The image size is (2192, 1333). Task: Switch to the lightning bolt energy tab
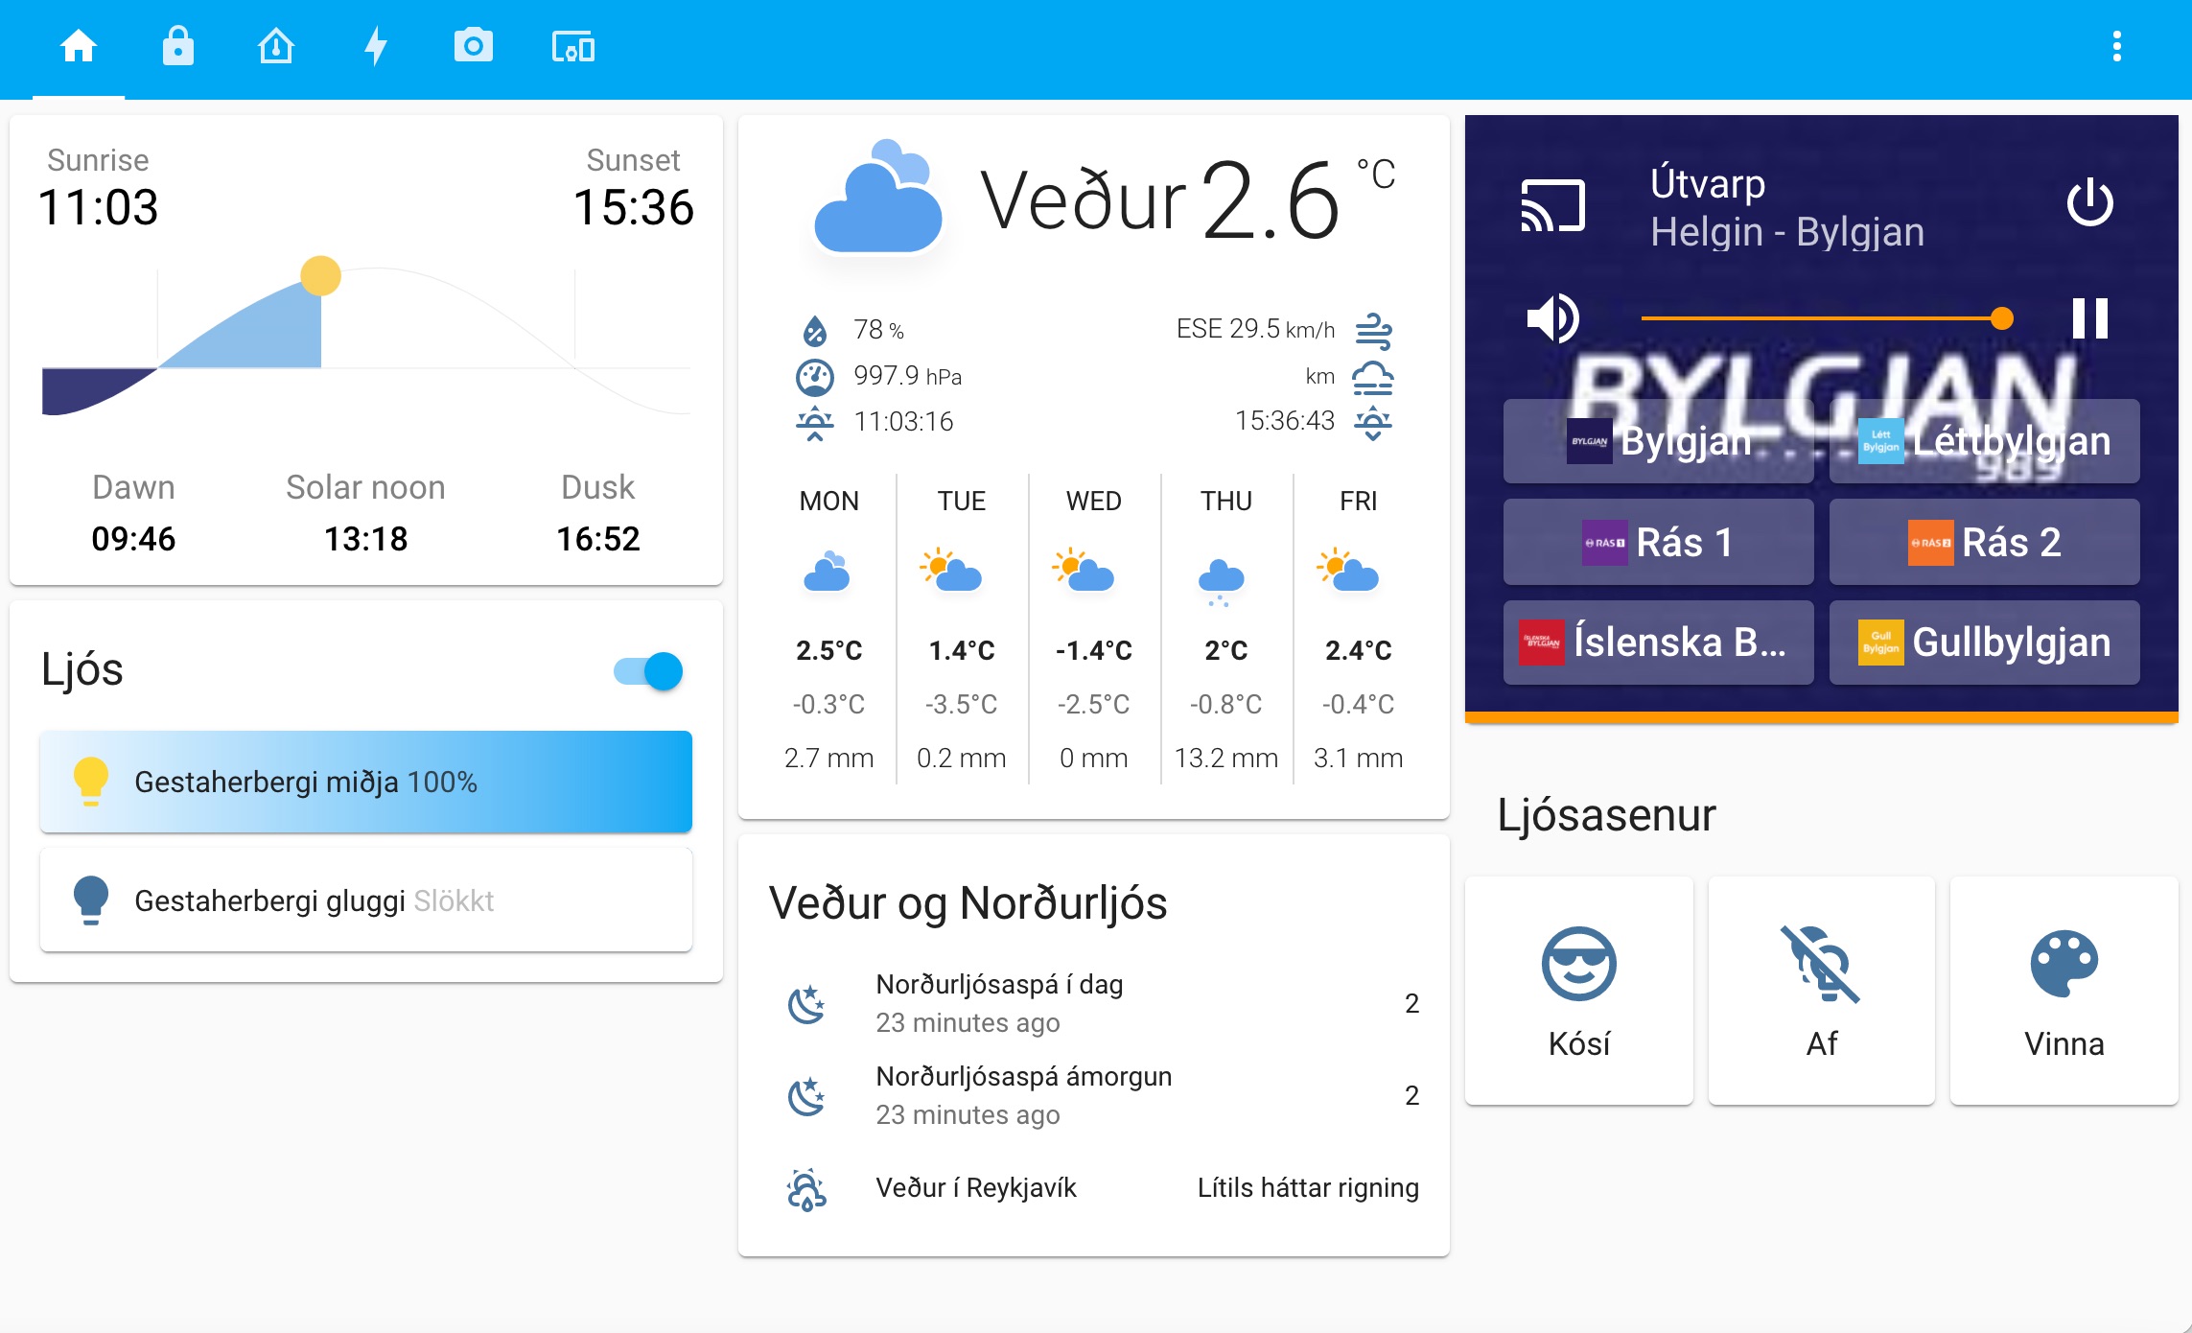point(375,46)
